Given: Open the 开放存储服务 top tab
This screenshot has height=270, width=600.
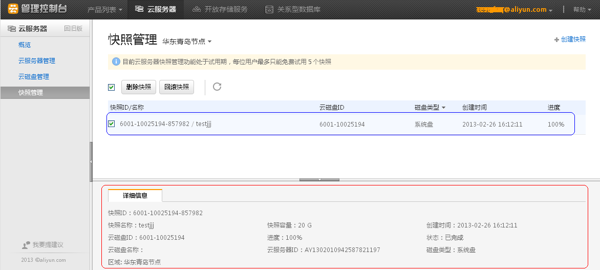Looking at the screenshot, I should click(x=220, y=9).
